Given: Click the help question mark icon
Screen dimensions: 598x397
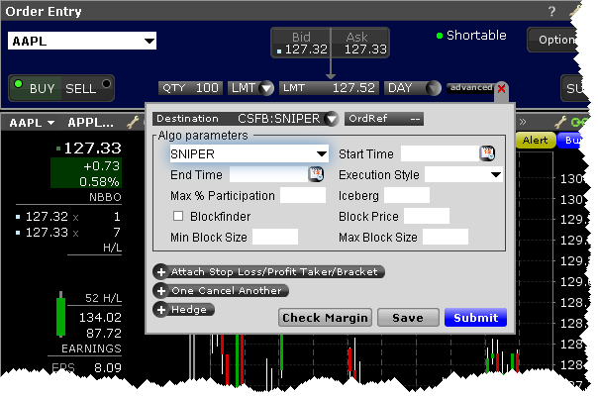Looking at the screenshot, I should (551, 11).
